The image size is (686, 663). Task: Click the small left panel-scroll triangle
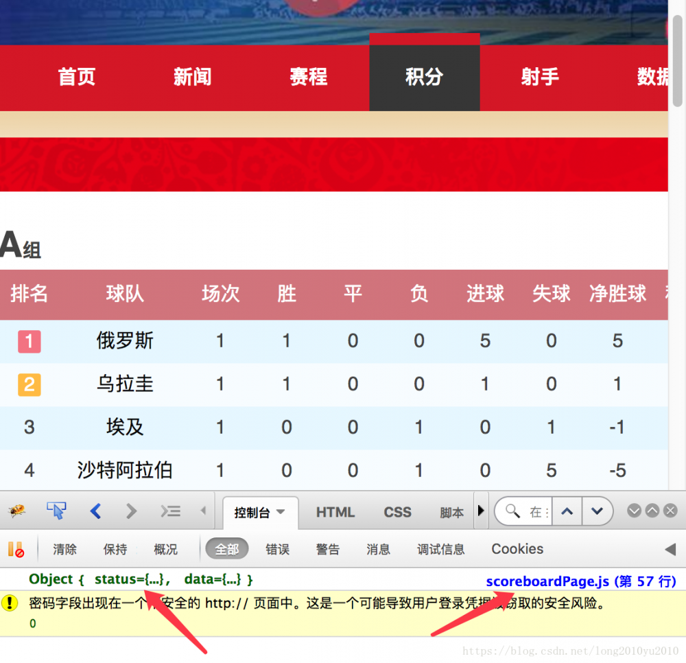click(203, 511)
